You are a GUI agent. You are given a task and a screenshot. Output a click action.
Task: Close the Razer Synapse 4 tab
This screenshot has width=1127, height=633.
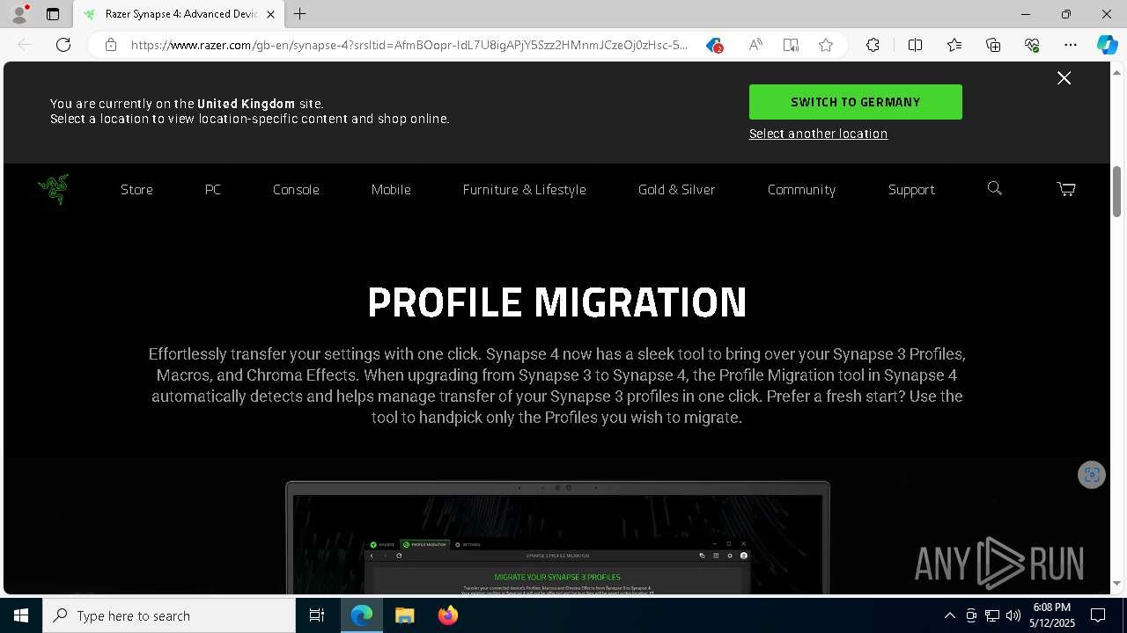(270, 14)
